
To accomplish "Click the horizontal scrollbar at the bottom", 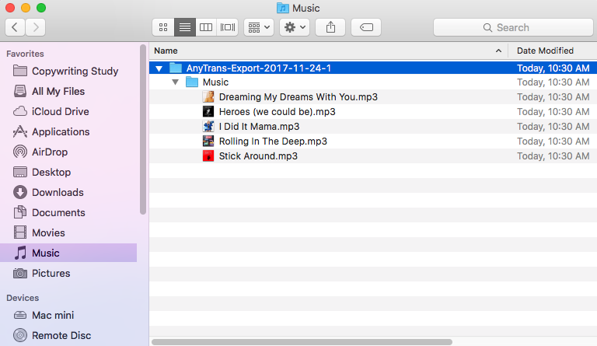I will pyautogui.click(x=302, y=342).
